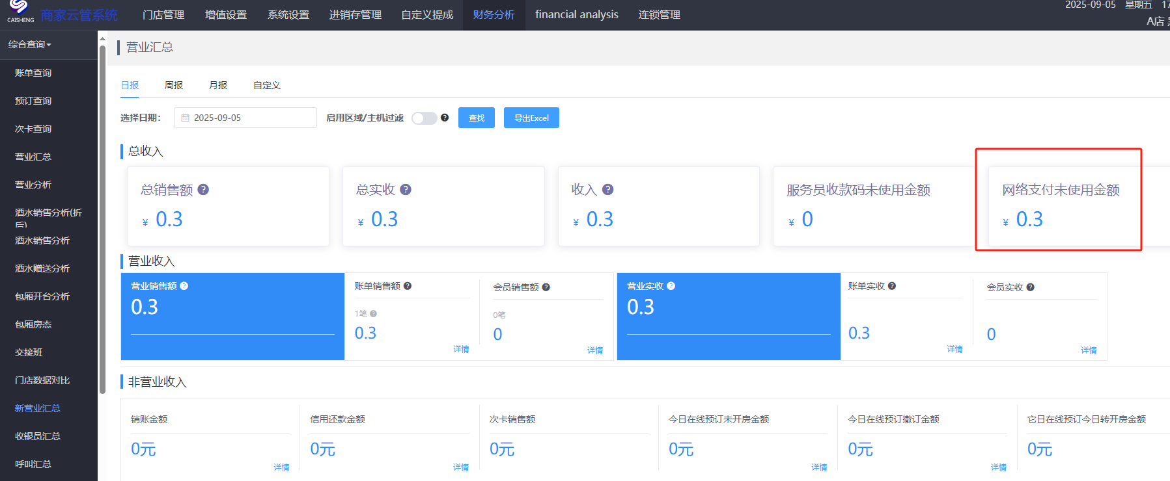Image resolution: width=1170 pixels, height=481 pixels.
Task: Open the 连锁管理 menu
Action: [x=659, y=14]
